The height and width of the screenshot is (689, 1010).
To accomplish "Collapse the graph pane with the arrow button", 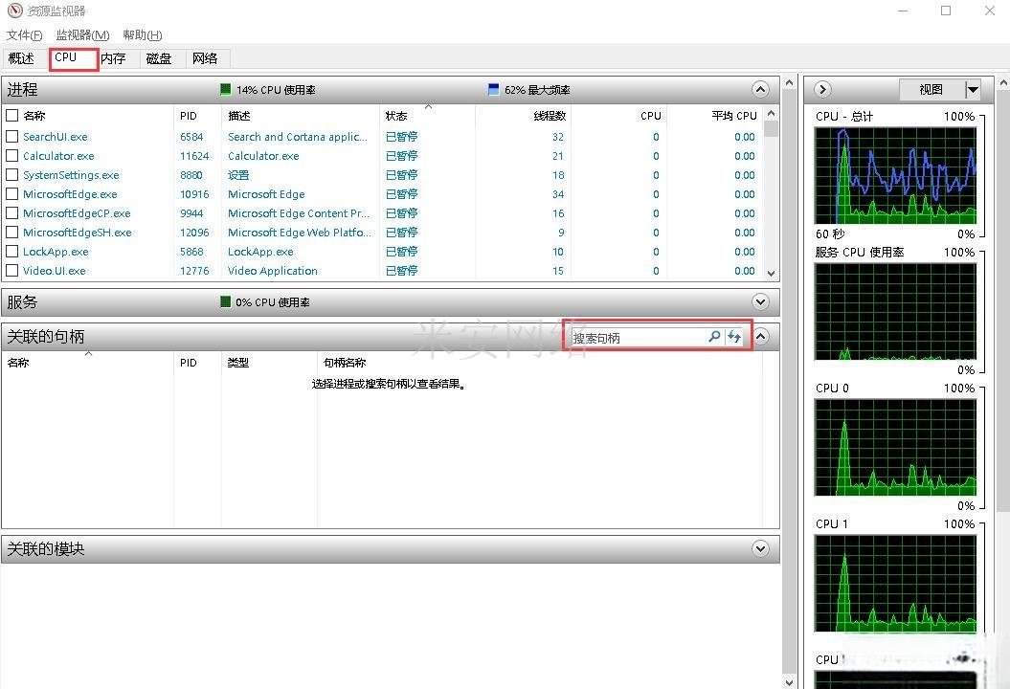I will pyautogui.click(x=822, y=89).
